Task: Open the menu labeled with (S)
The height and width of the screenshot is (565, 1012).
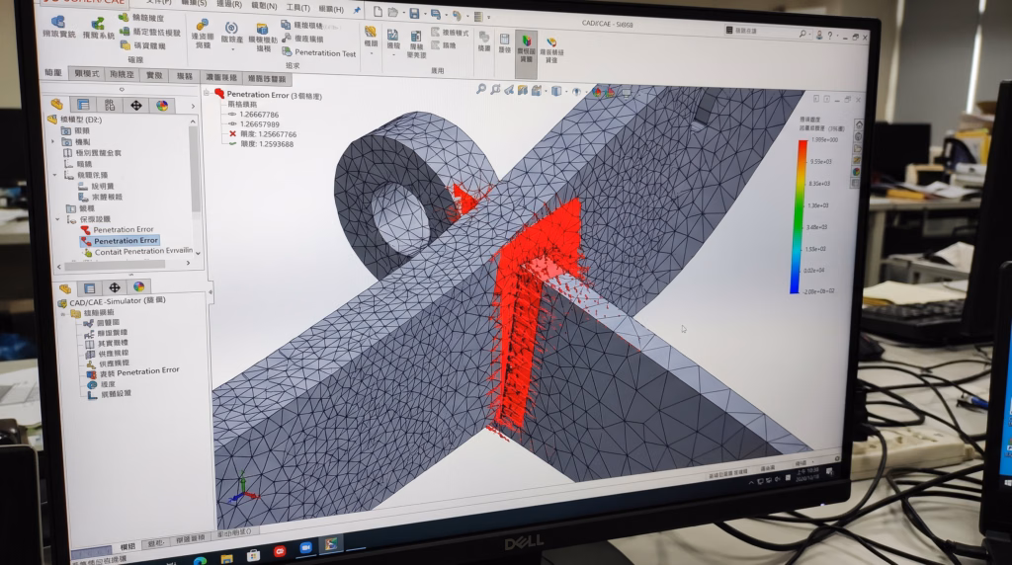Action: [194, 3]
